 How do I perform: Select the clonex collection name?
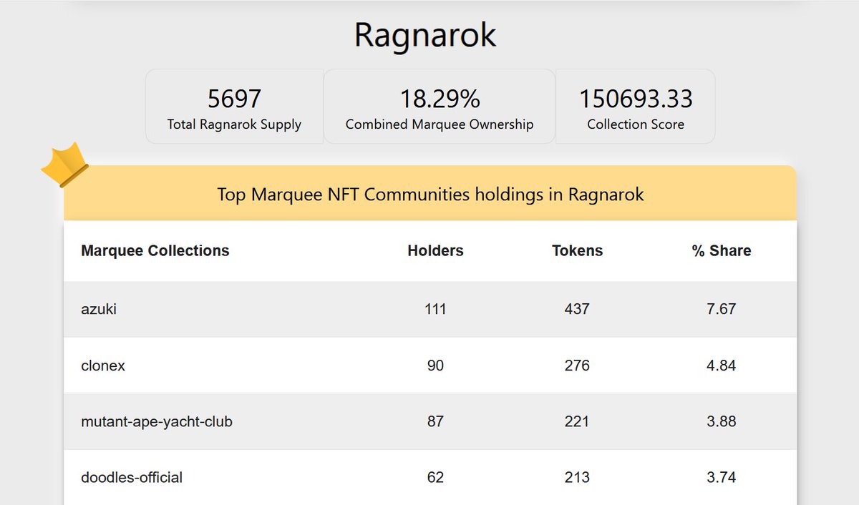click(103, 366)
